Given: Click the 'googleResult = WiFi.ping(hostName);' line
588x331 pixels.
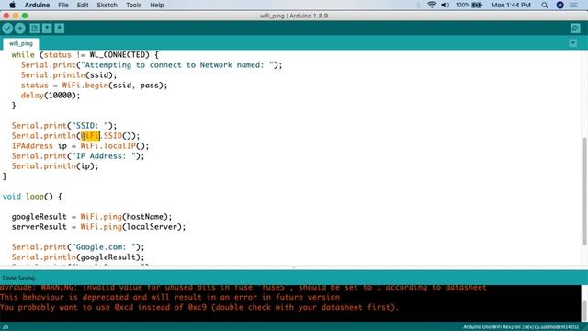Looking at the screenshot, I should point(92,217).
